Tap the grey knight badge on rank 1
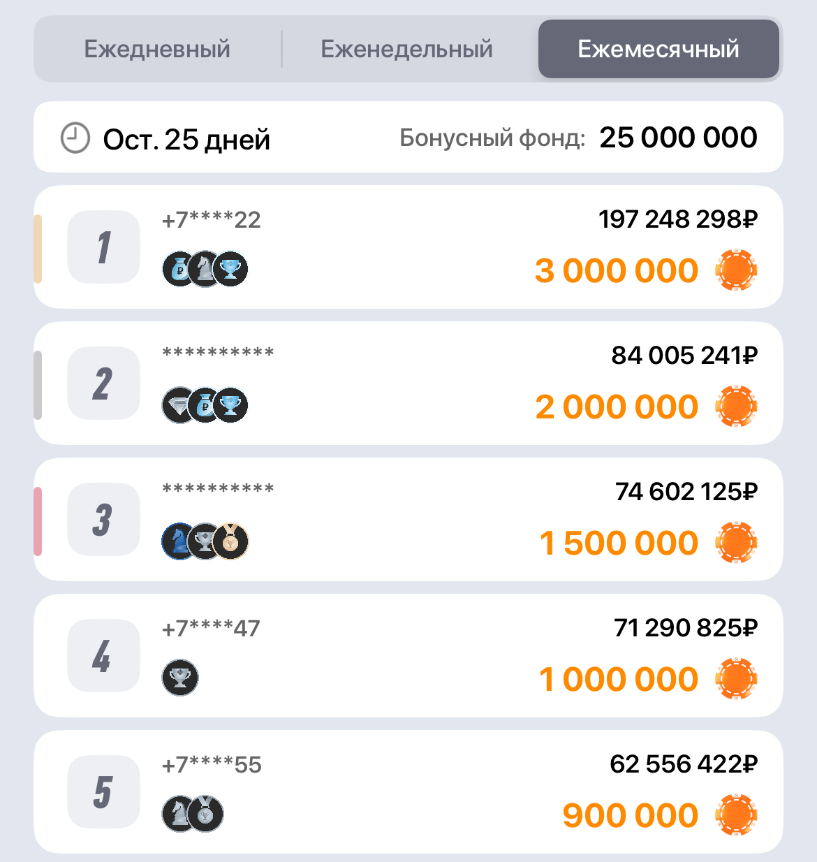Image resolution: width=817 pixels, height=862 pixels. pyautogui.click(x=205, y=269)
